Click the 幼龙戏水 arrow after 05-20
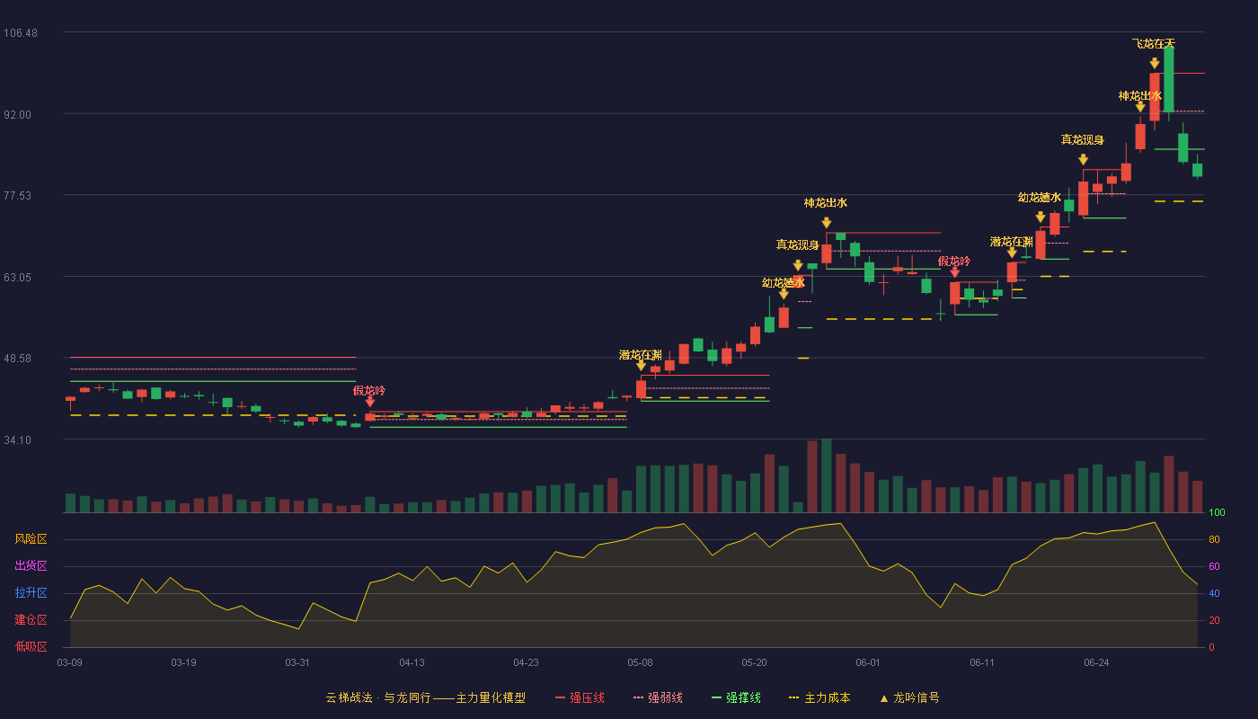1258x719 pixels. click(x=784, y=294)
